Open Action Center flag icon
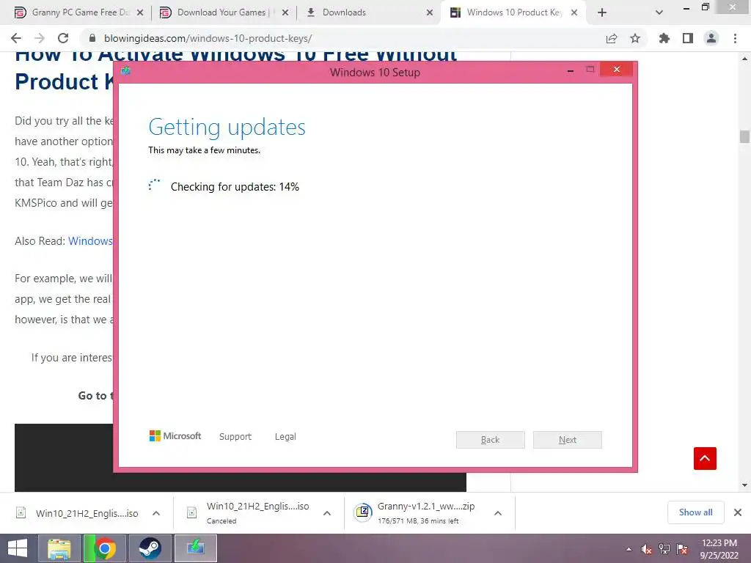Viewport: 751px width, 563px height. tap(683, 549)
